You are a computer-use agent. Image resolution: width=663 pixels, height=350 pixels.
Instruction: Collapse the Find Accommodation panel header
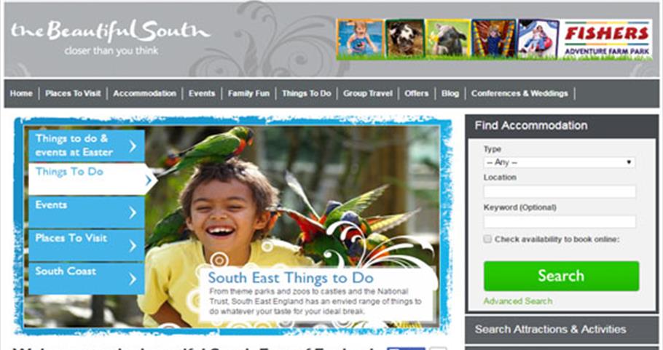(x=562, y=125)
